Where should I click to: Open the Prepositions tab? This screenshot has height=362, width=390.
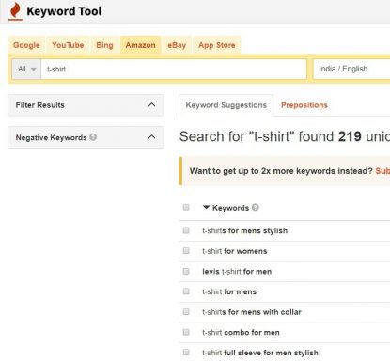click(304, 105)
